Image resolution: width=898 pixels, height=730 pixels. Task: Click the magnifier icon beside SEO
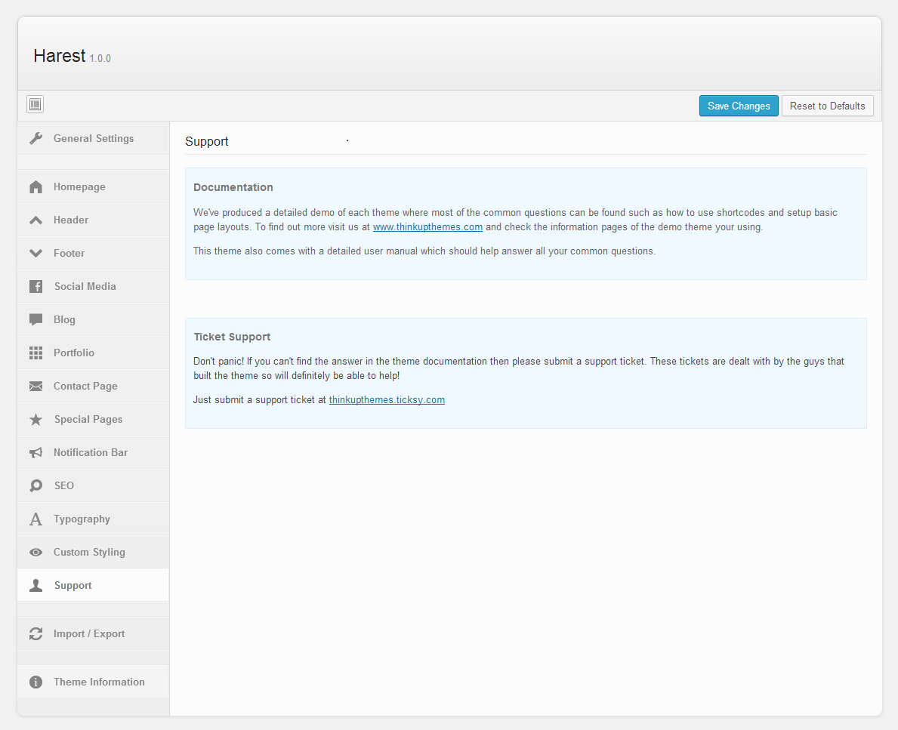pyautogui.click(x=35, y=486)
